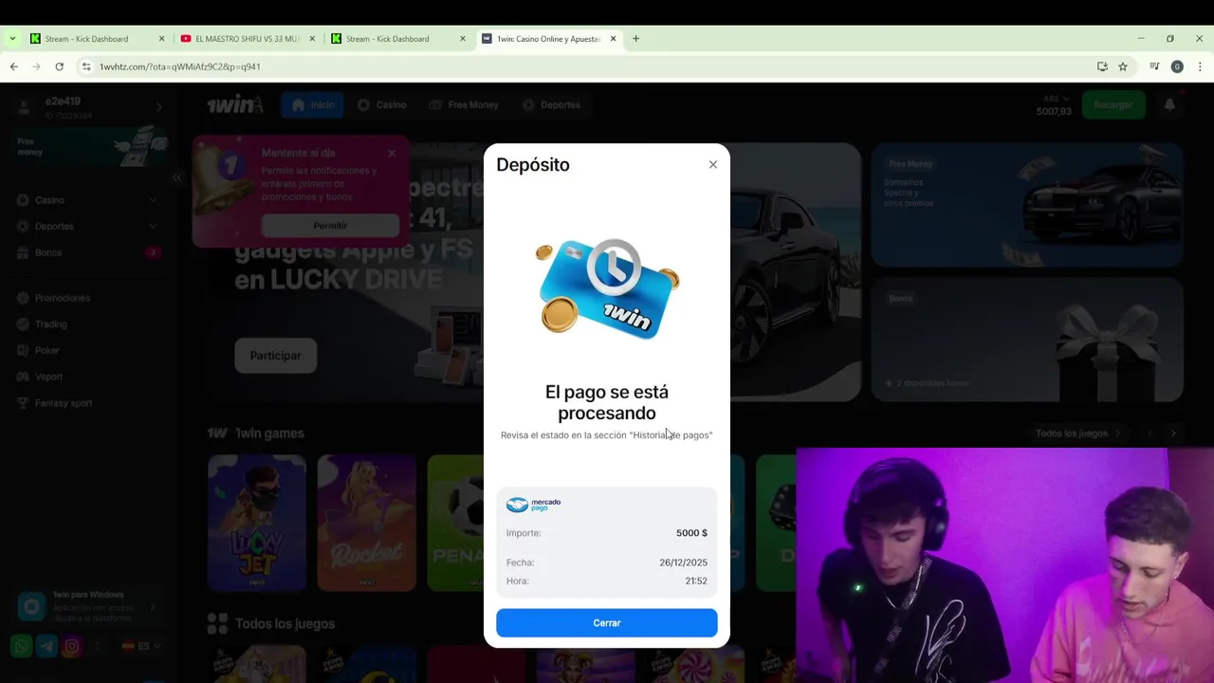Open the e2e419 user profile chevron
The height and width of the screenshot is (683, 1214).
point(159,107)
